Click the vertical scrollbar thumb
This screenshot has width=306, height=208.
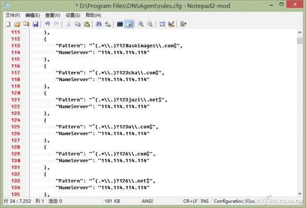click(x=300, y=41)
